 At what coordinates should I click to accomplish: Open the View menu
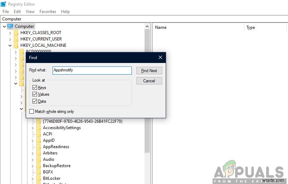(x=30, y=12)
